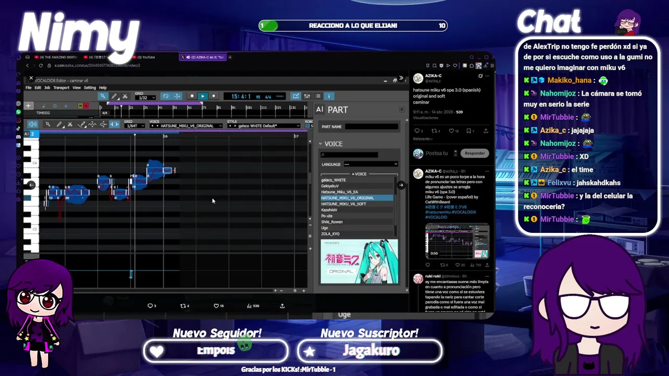Add a new track with plus button
This screenshot has width=669, height=376.
click(x=28, y=106)
